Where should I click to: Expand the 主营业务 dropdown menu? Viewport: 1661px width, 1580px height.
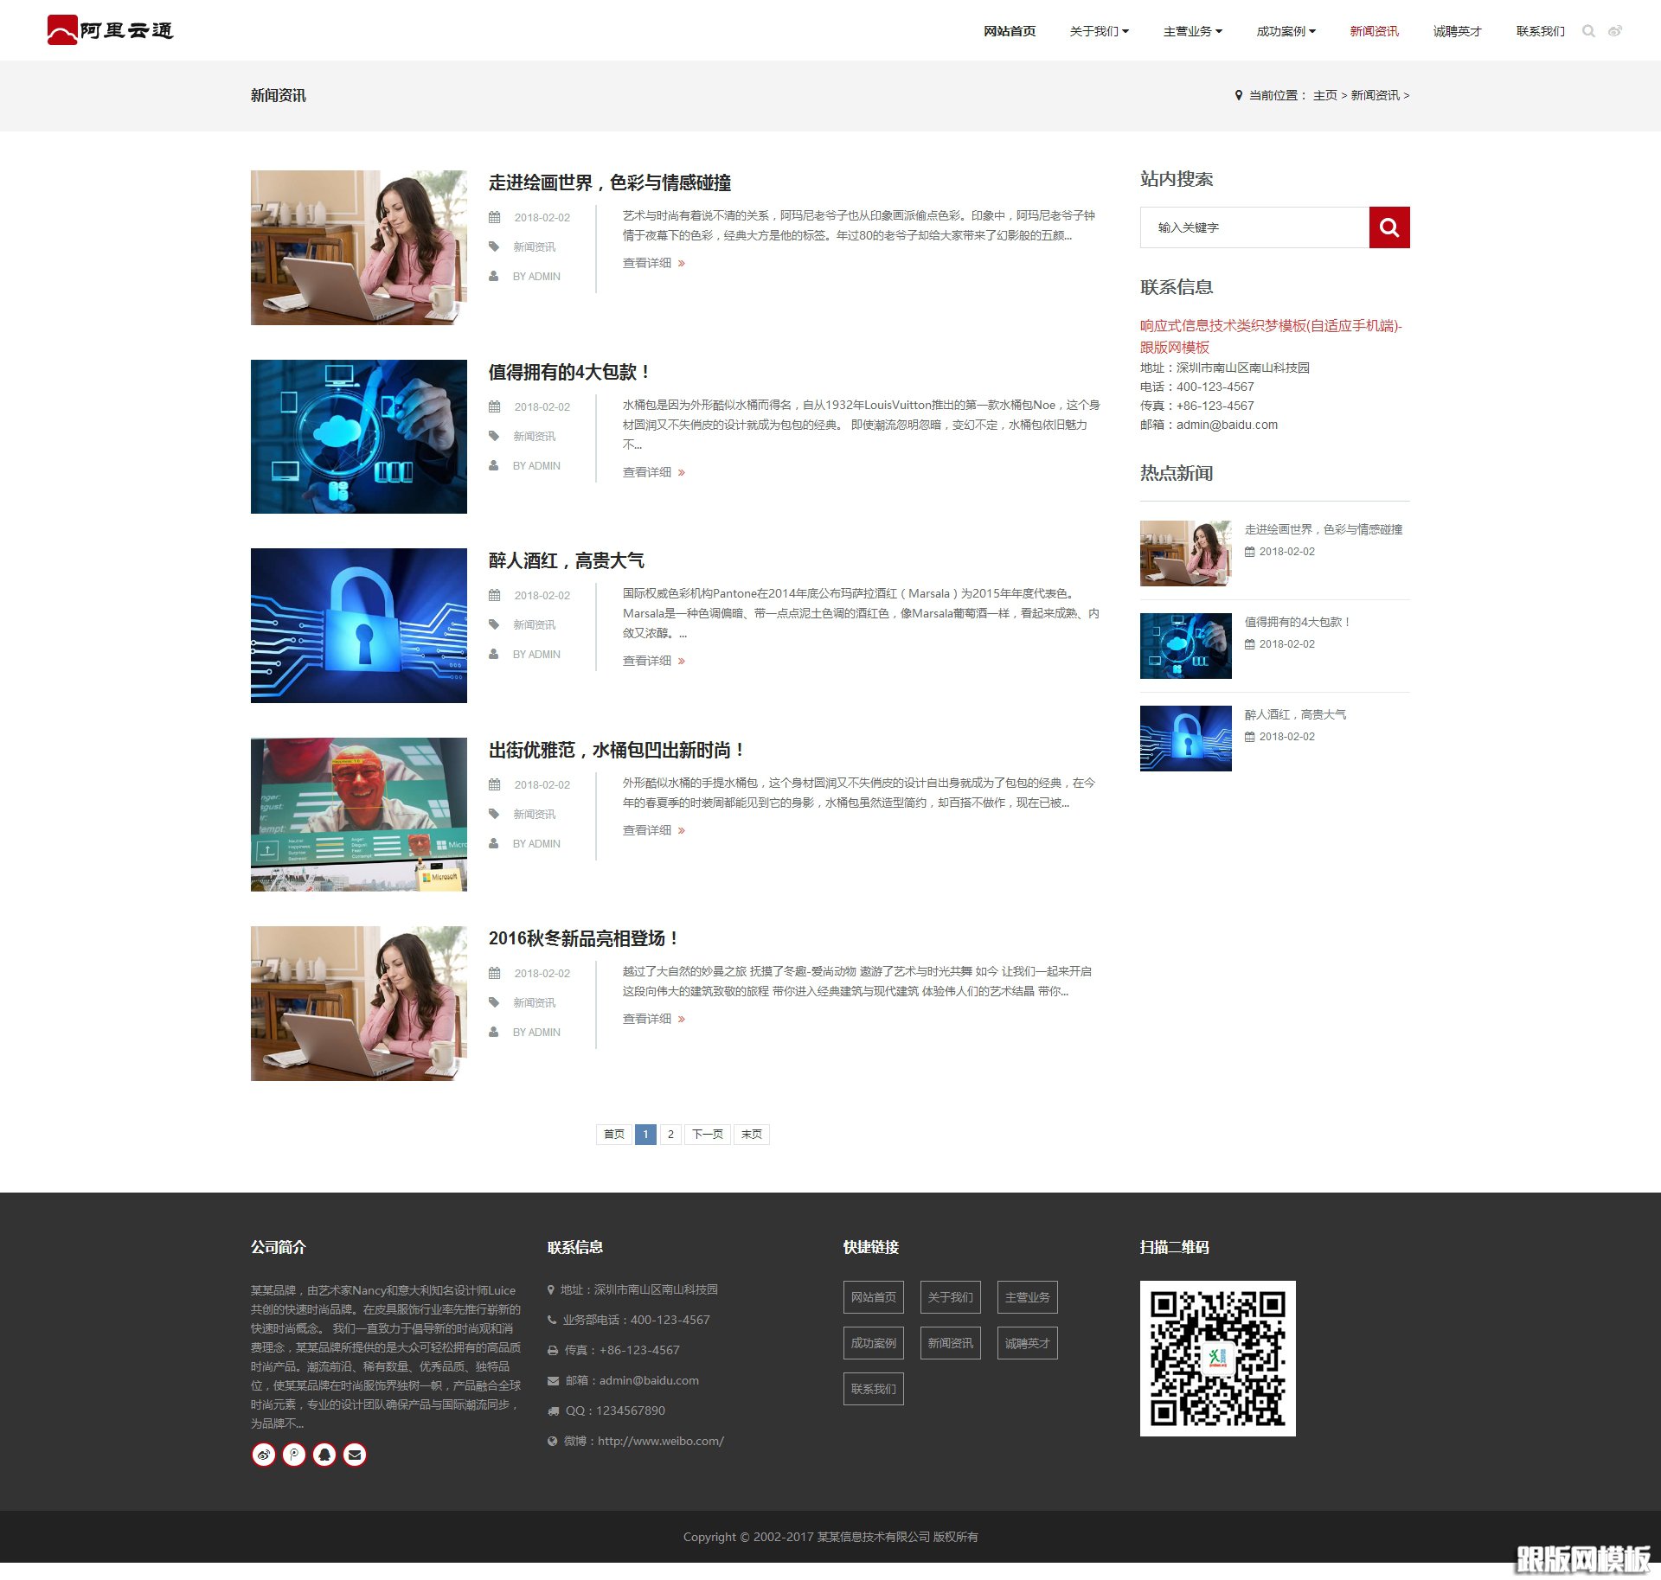(1192, 31)
